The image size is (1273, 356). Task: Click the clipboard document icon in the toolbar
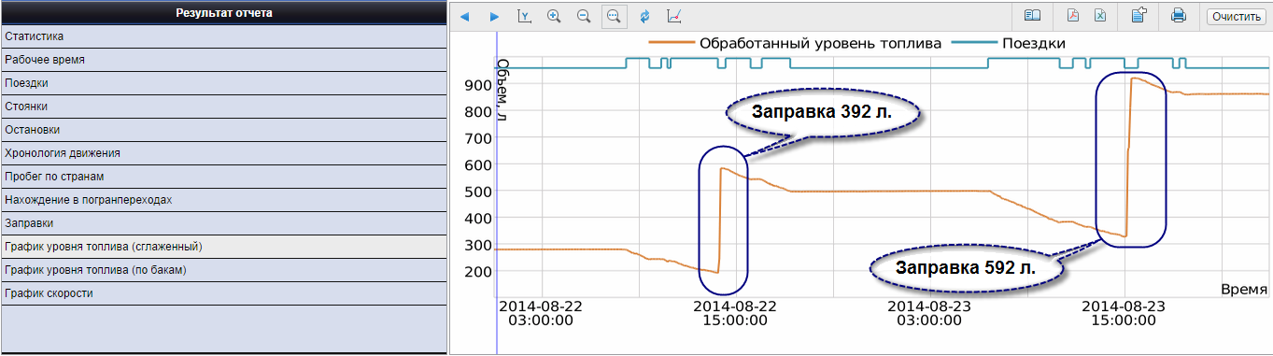point(1139,16)
